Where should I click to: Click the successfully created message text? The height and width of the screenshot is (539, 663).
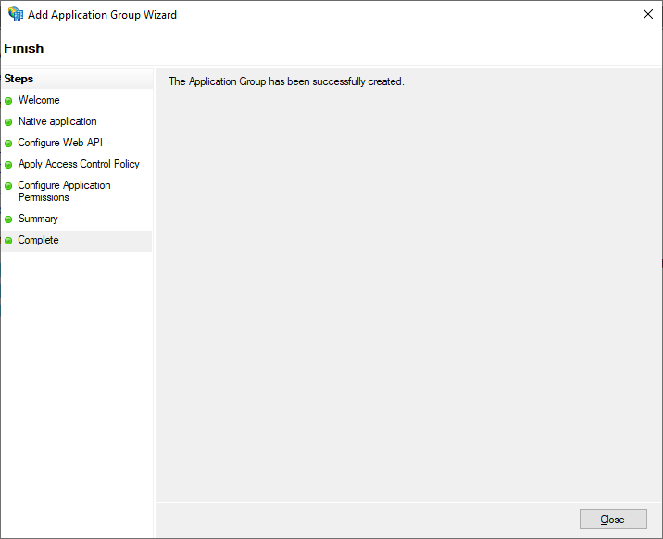tap(286, 81)
